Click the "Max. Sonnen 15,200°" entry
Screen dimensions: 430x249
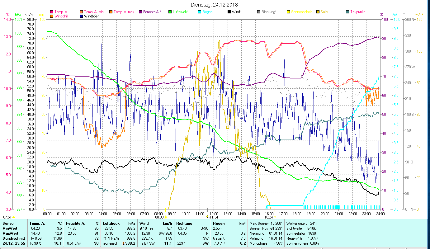(x=266, y=223)
